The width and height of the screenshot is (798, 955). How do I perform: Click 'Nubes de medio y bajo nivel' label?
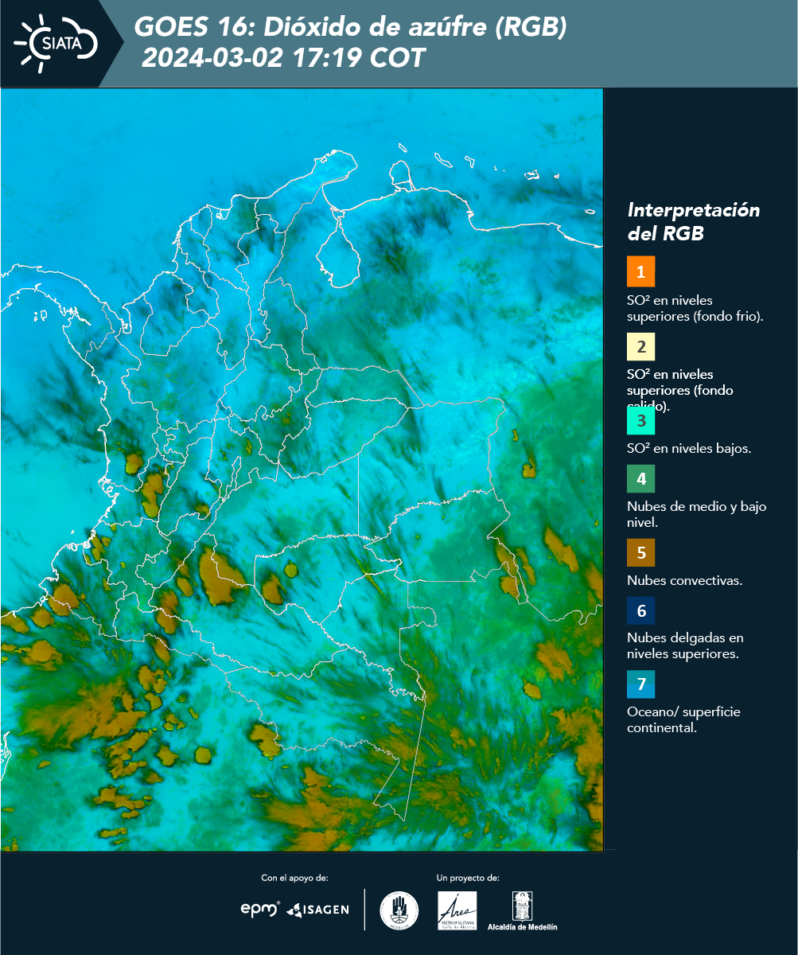696,514
